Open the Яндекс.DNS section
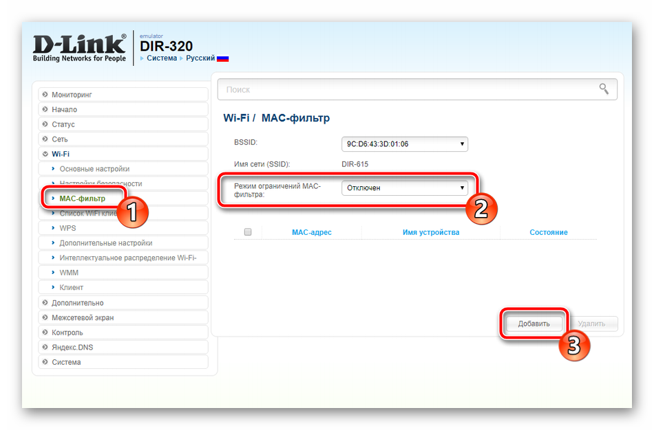The height and width of the screenshot is (430, 654). (x=123, y=347)
